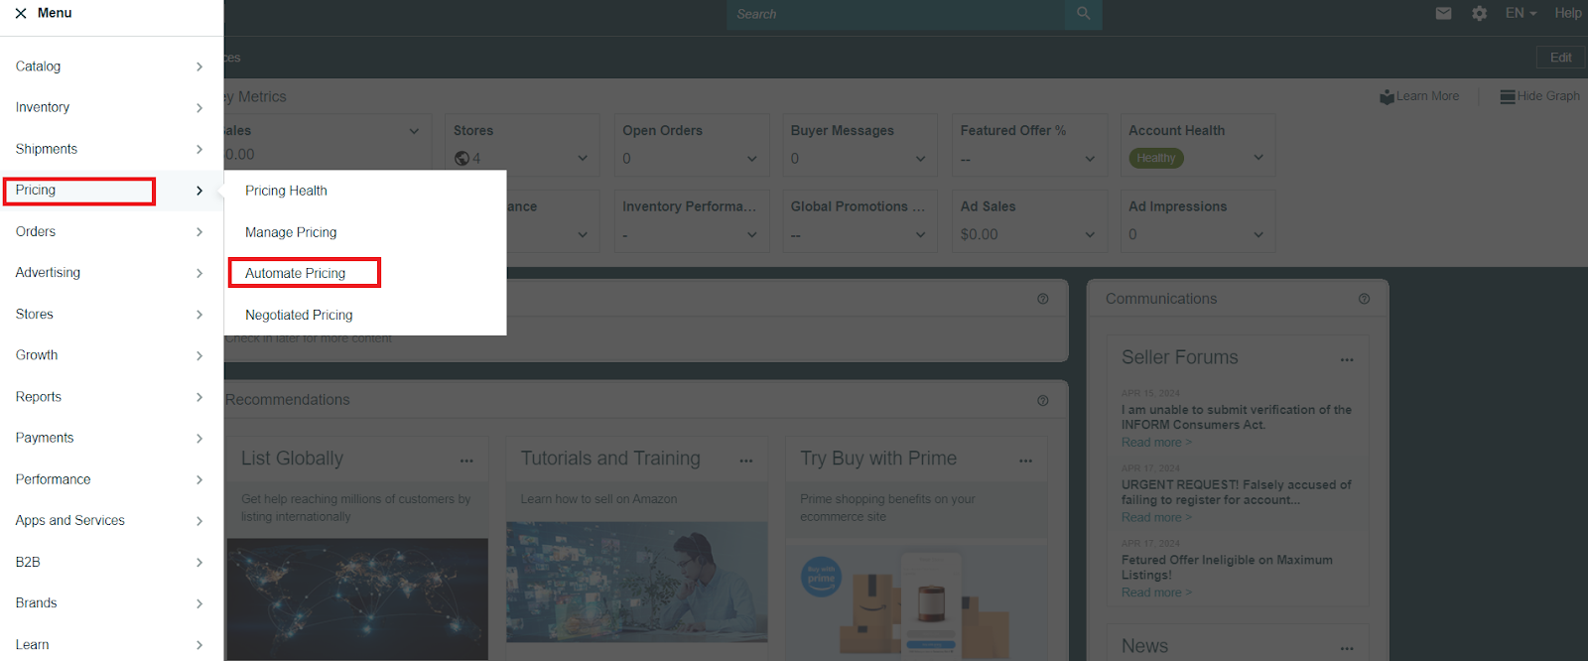1588x661 pixels.
Task: Expand the Global Promotions metric dropdown
Action: (920, 235)
